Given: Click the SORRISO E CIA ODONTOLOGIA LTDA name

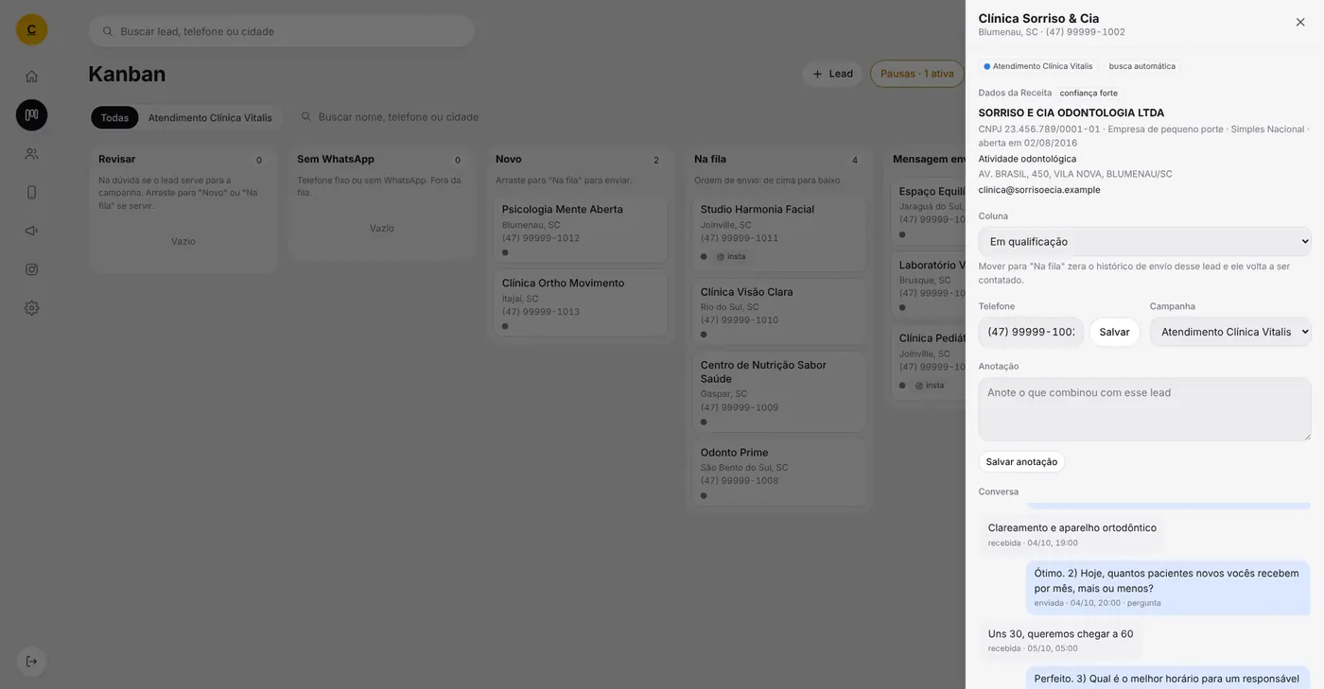Looking at the screenshot, I should pos(1071,113).
